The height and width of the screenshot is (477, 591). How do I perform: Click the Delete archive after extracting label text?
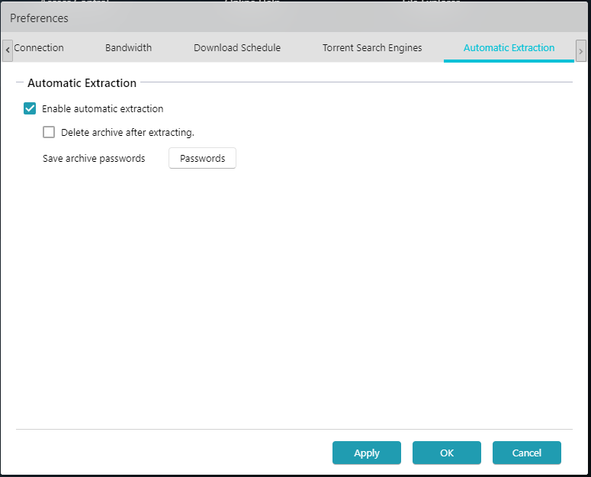coord(127,133)
